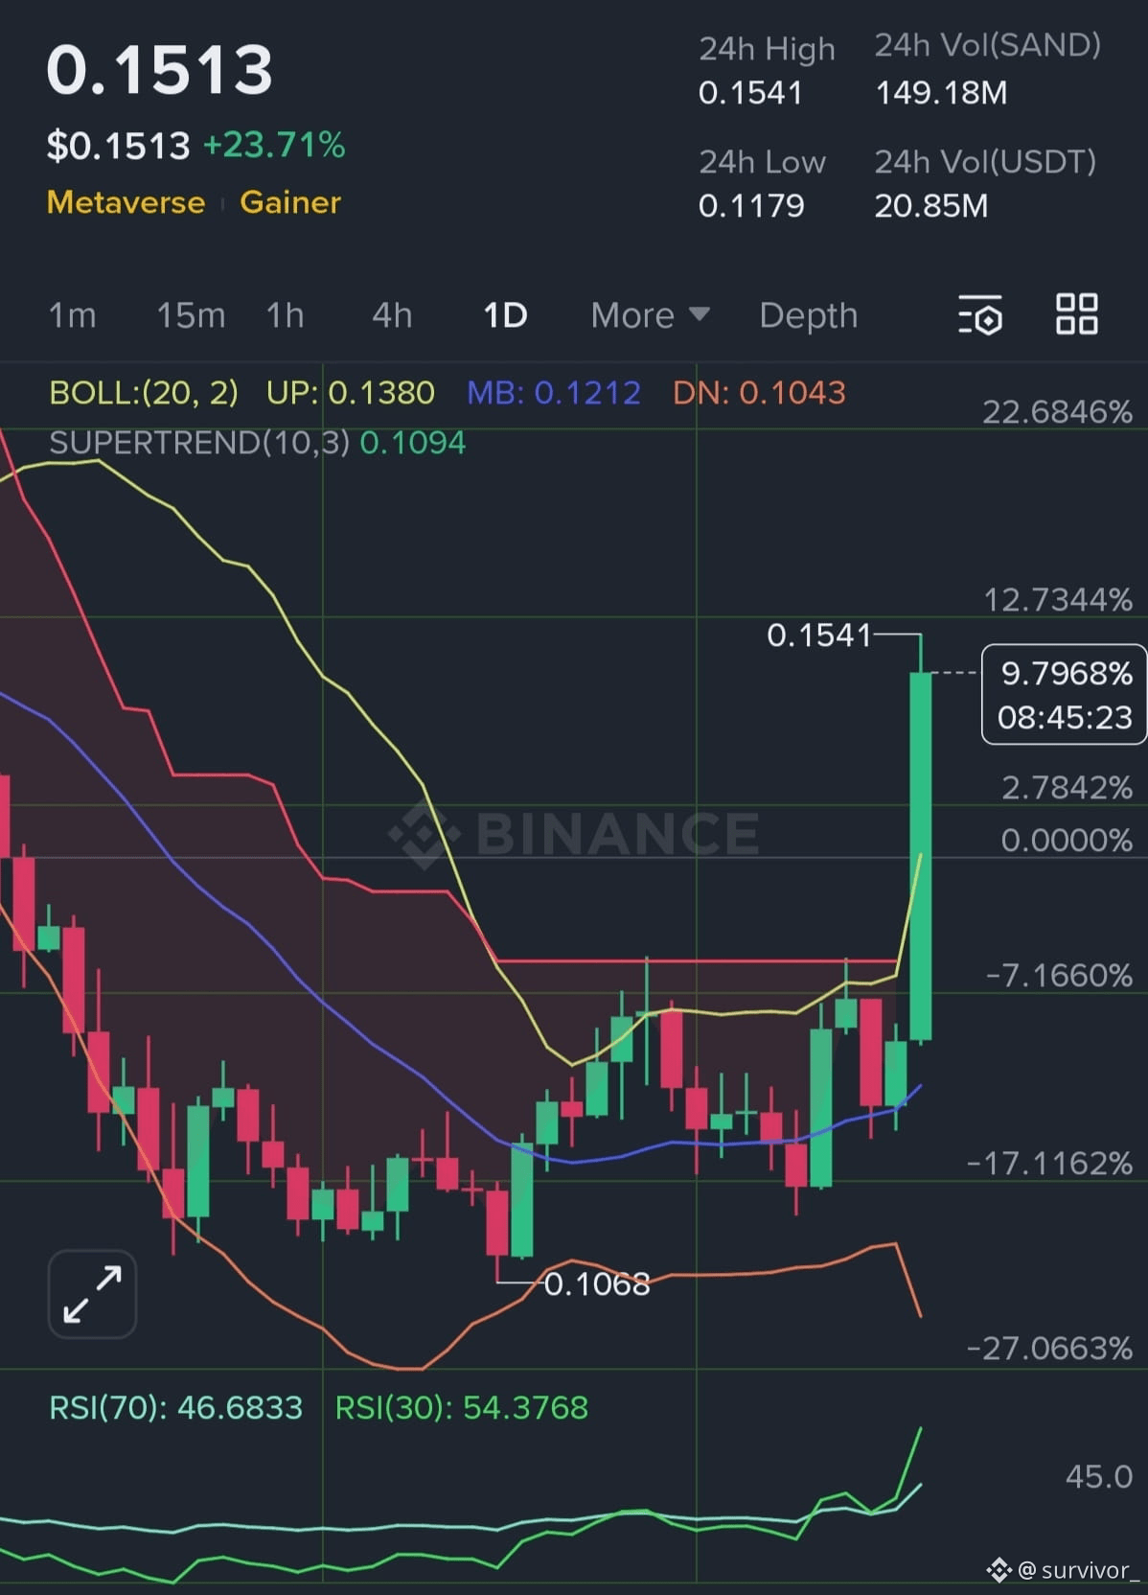Tap the DN: 0.1043 band value
Viewport: 1148px width, 1595px height.
pyautogui.click(x=759, y=392)
